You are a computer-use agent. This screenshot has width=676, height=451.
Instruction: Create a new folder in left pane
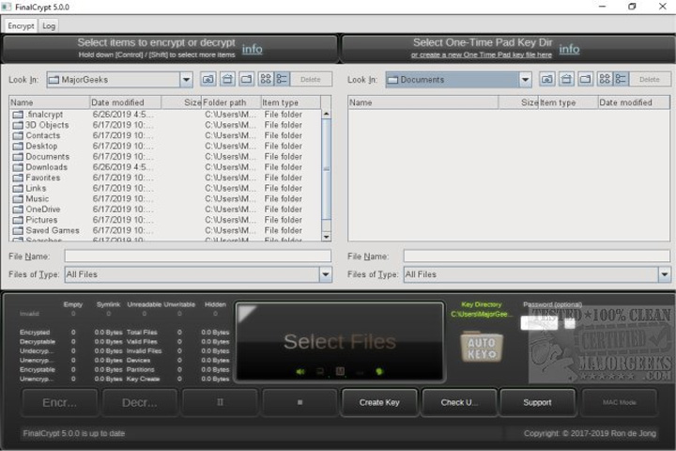247,80
